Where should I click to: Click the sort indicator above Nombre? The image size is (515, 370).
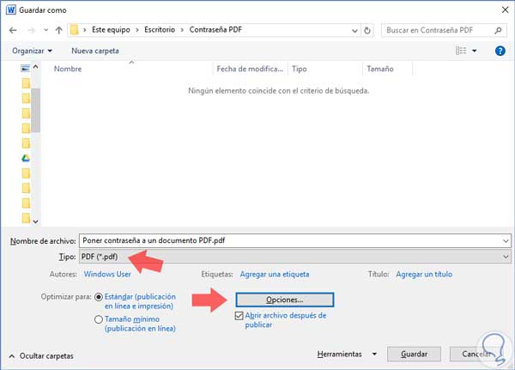(x=131, y=62)
